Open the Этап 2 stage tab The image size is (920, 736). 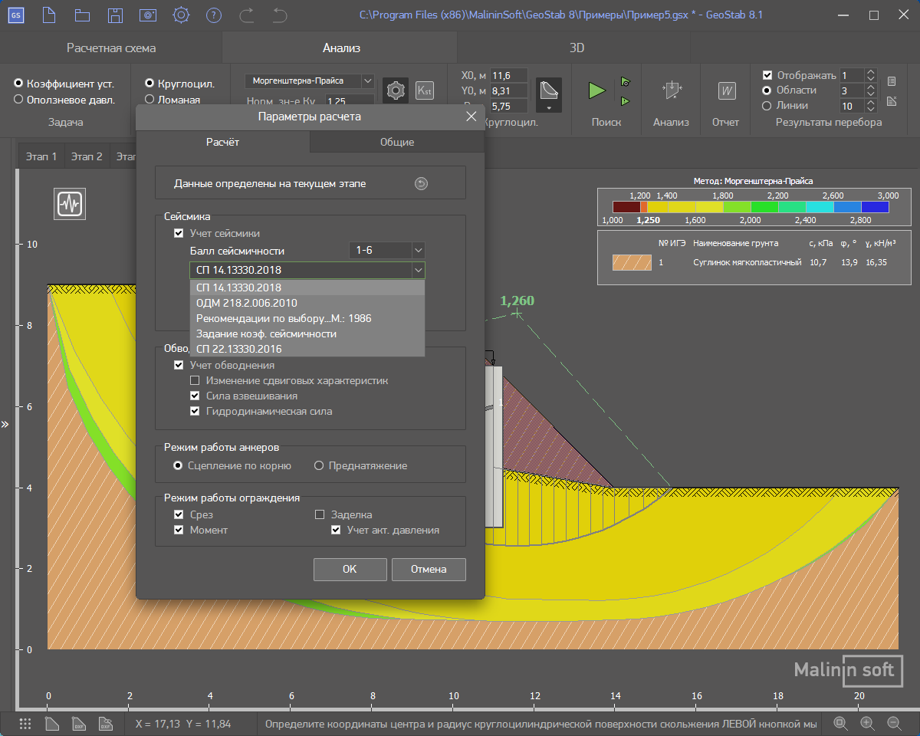[87, 156]
